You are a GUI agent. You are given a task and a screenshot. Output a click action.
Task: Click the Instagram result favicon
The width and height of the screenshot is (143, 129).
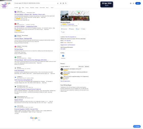[15, 47]
